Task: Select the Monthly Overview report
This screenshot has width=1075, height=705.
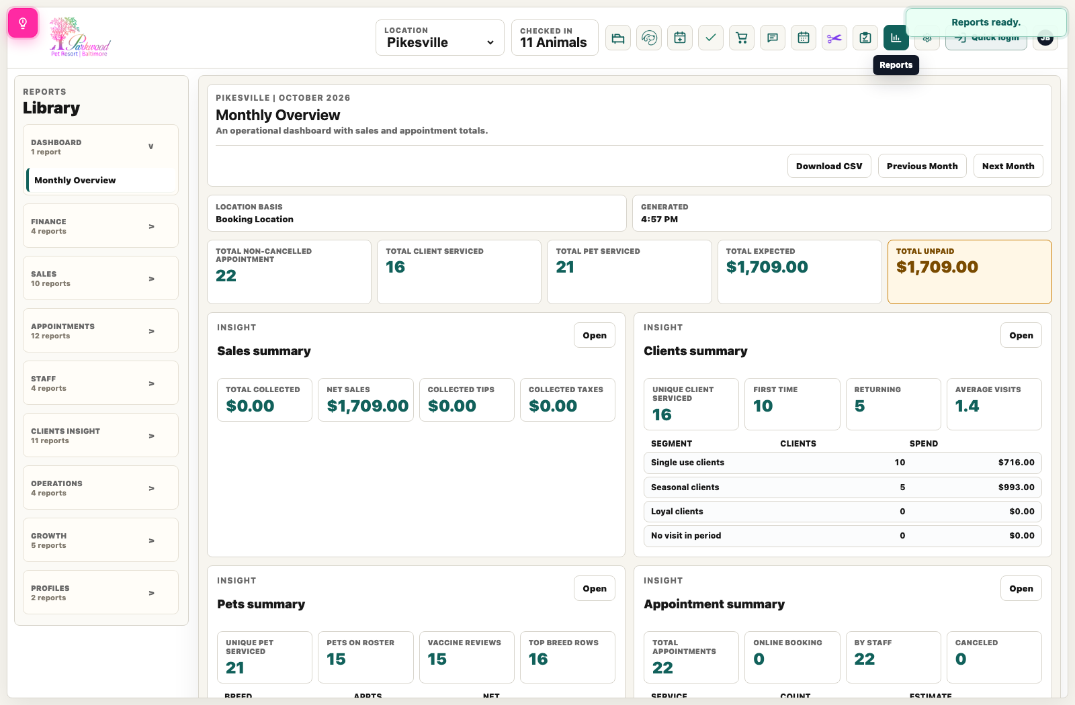Action: click(102, 180)
